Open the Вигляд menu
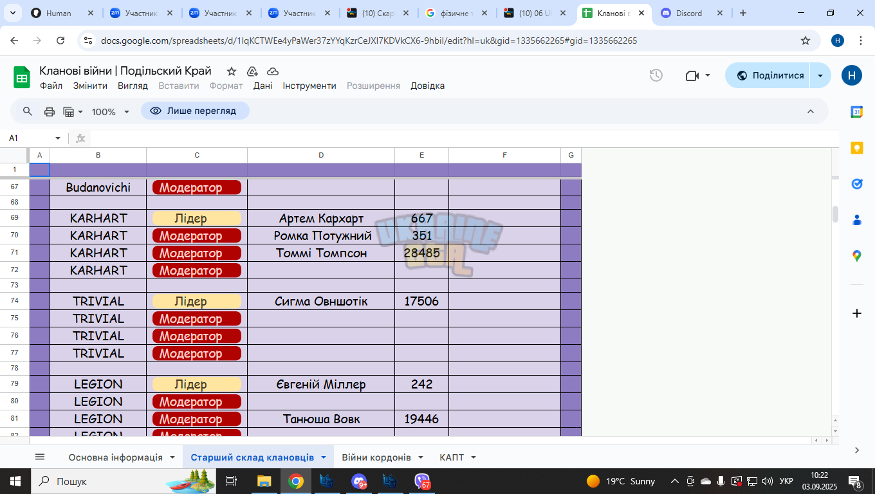This screenshot has width=875, height=494. [133, 86]
